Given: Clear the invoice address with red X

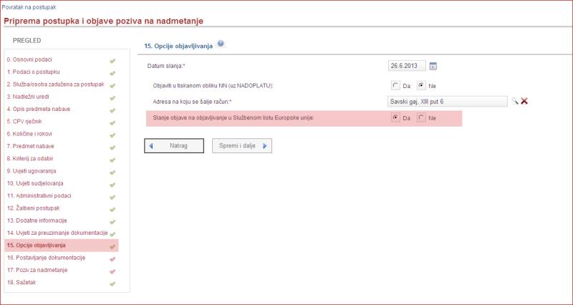Looking at the screenshot, I should [x=524, y=101].
